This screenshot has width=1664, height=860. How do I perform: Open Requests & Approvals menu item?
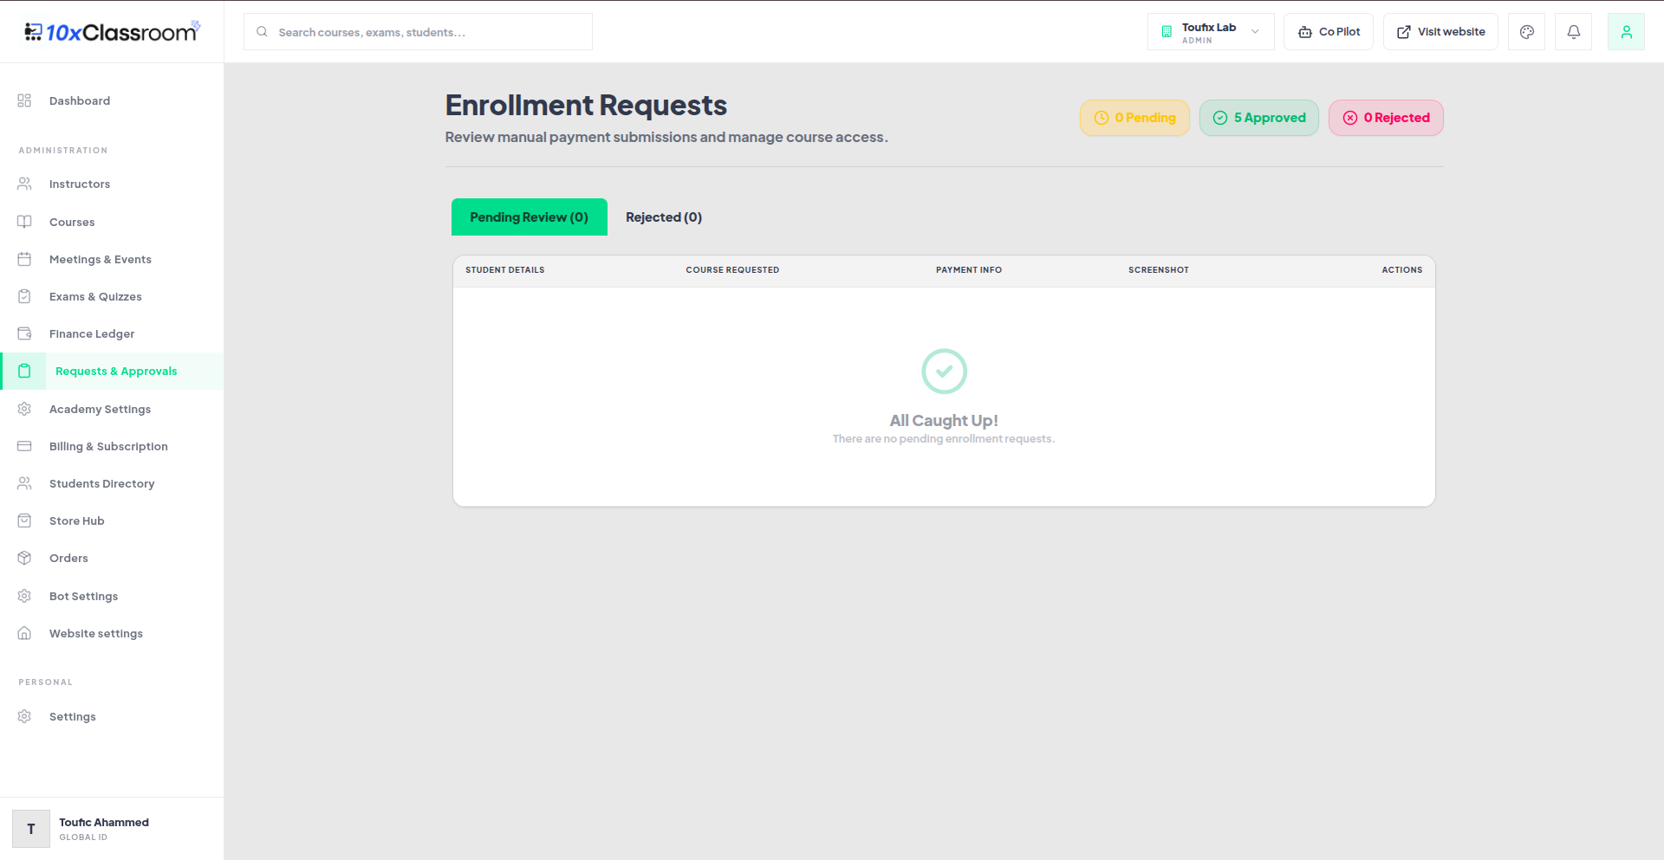113,371
